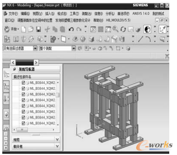177x155 pixels.
Task: Expand the 预览 panel section
Action: [x=36, y=140]
